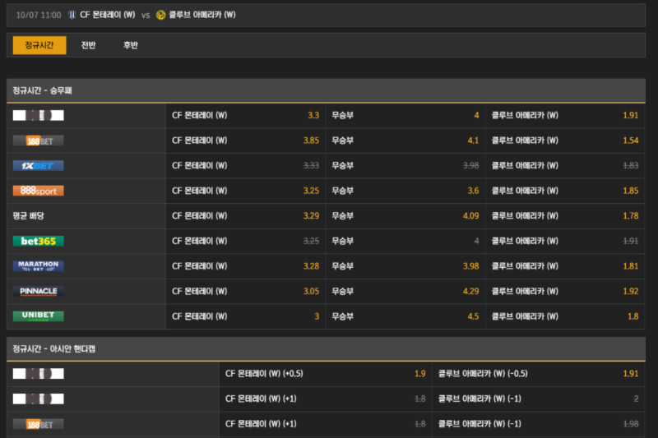Select Pinnacle draw odds 4.29

470,291
